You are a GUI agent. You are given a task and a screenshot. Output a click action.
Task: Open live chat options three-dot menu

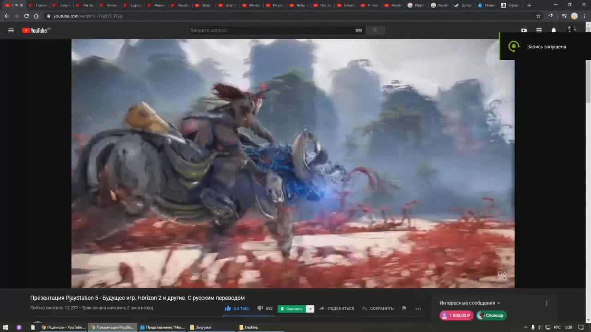tap(547, 303)
